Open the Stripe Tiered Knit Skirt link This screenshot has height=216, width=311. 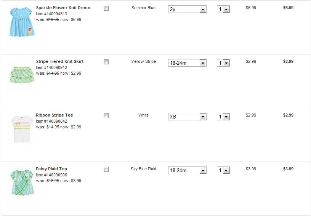[x=59, y=61]
